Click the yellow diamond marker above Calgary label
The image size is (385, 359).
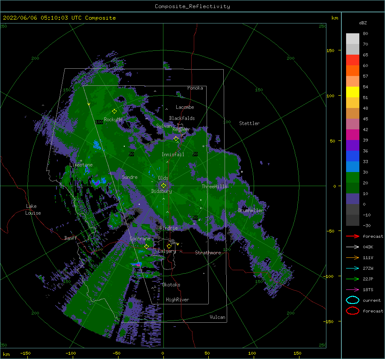tap(169, 246)
